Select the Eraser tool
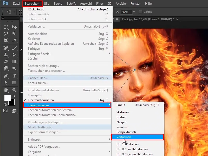Viewport: 208px width, 156px height. coord(6,62)
